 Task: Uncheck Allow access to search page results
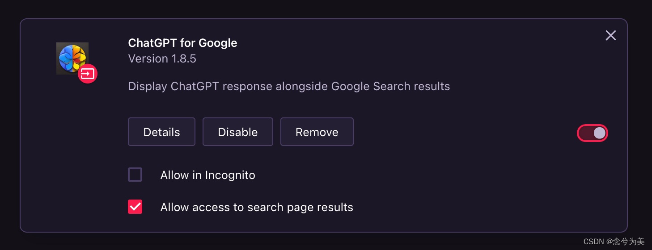point(135,207)
